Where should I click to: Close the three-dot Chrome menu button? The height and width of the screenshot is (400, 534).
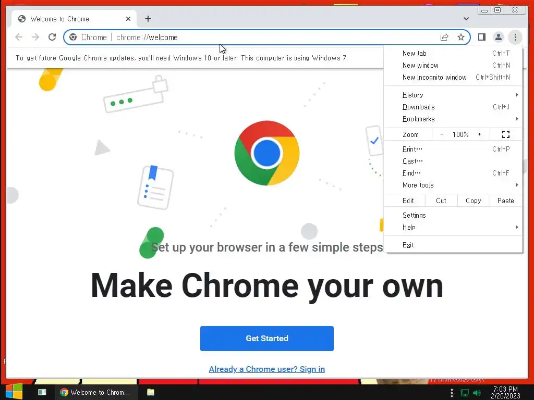515,37
